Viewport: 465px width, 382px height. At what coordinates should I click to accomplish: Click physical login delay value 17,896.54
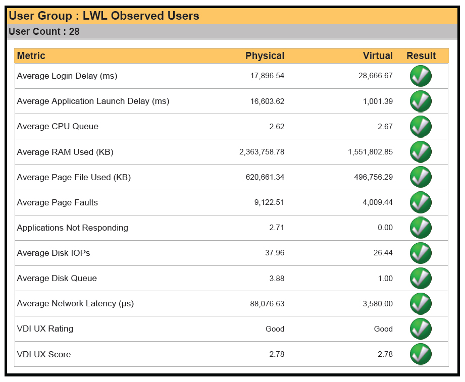coord(267,76)
